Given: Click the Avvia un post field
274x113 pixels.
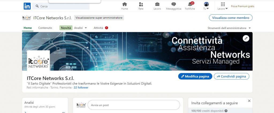Looking at the screenshot, I should click(x=134, y=105).
